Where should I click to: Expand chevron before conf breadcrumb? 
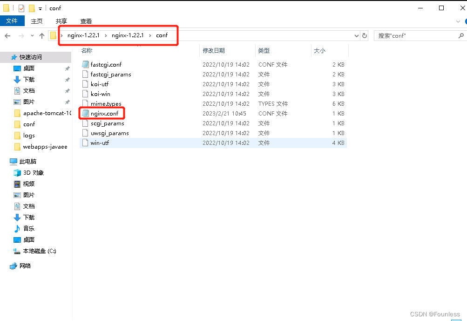(150, 35)
